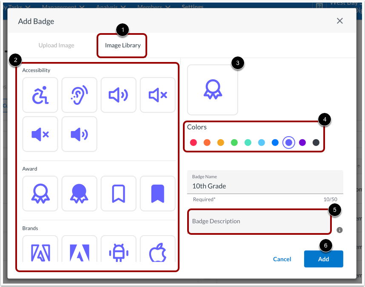The width and height of the screenshot is (365, 287).
Task: Pick the Apple logo icon
Action: (157, 250)
